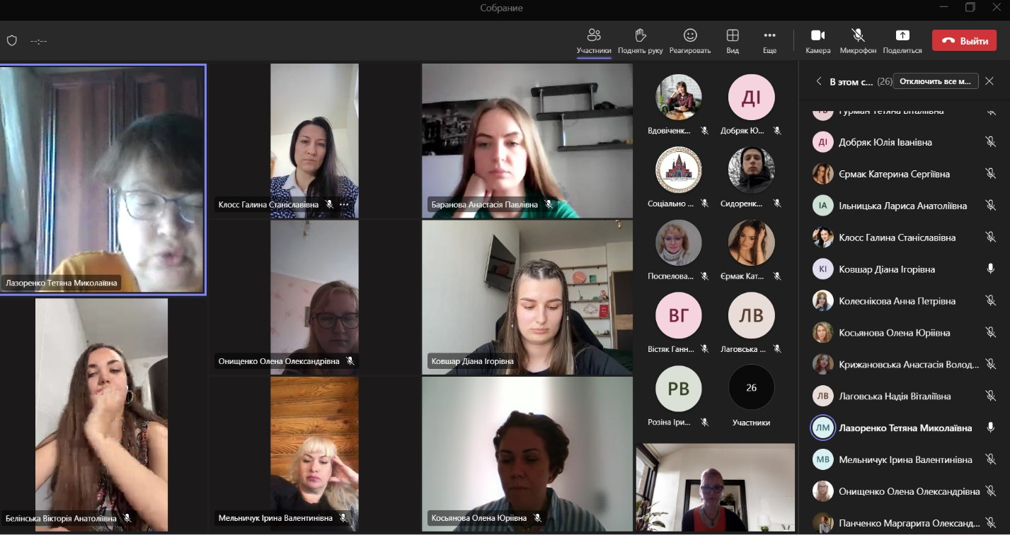Screen dimensions: 1010x535
Task: Open more options on Клосс video tile
Action: (345, 204)
